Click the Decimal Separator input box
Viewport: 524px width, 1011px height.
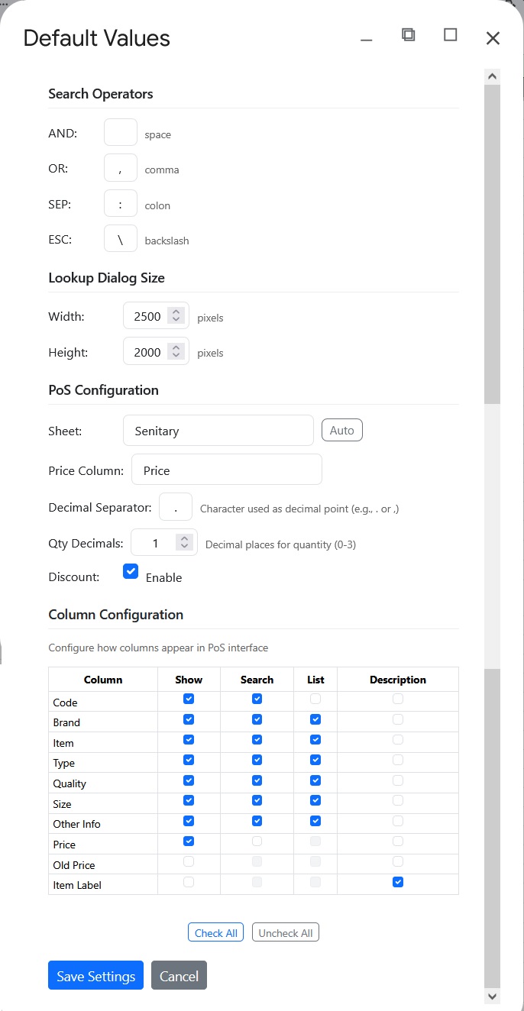pyautogui.click(x=176, y=507)
